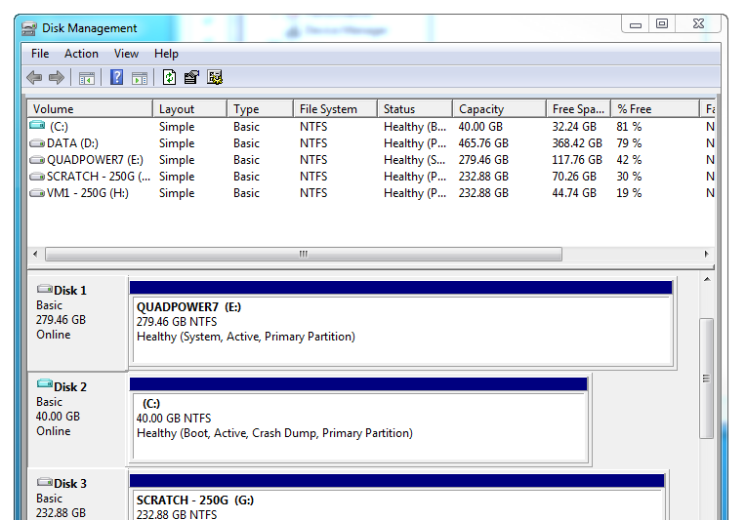Click the 117.76 GB free space cell
Viewport: 746px width, 520px height.
(577, 160)
